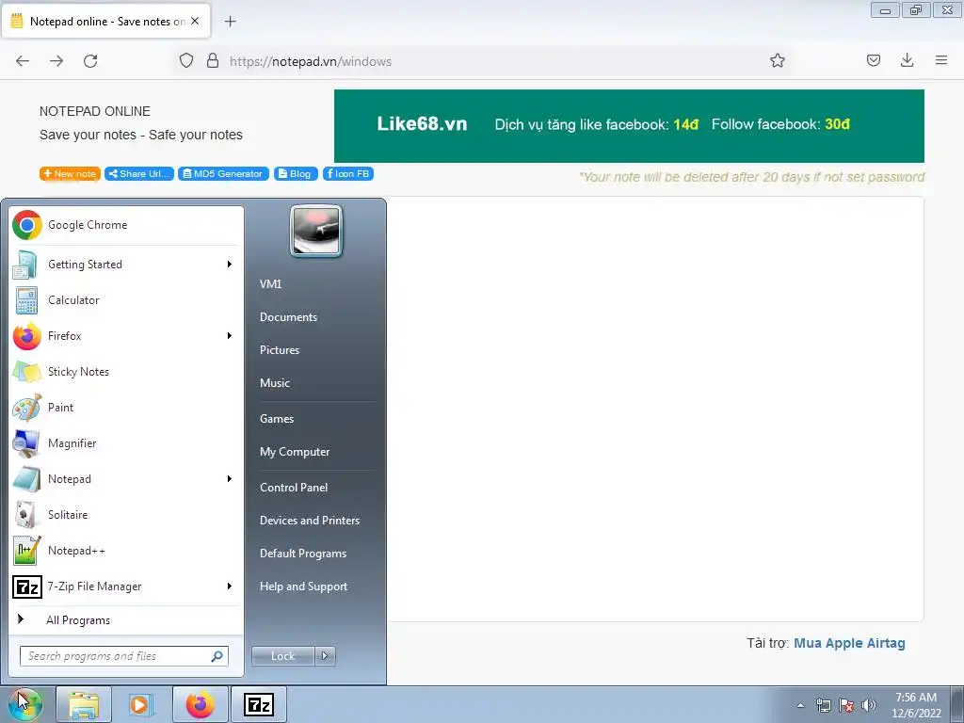This screenshot has height=723, width=964.
Task: Expand the 7-Zip File Manager arrow
Action: pyautogui.click(x=230, y=586)
